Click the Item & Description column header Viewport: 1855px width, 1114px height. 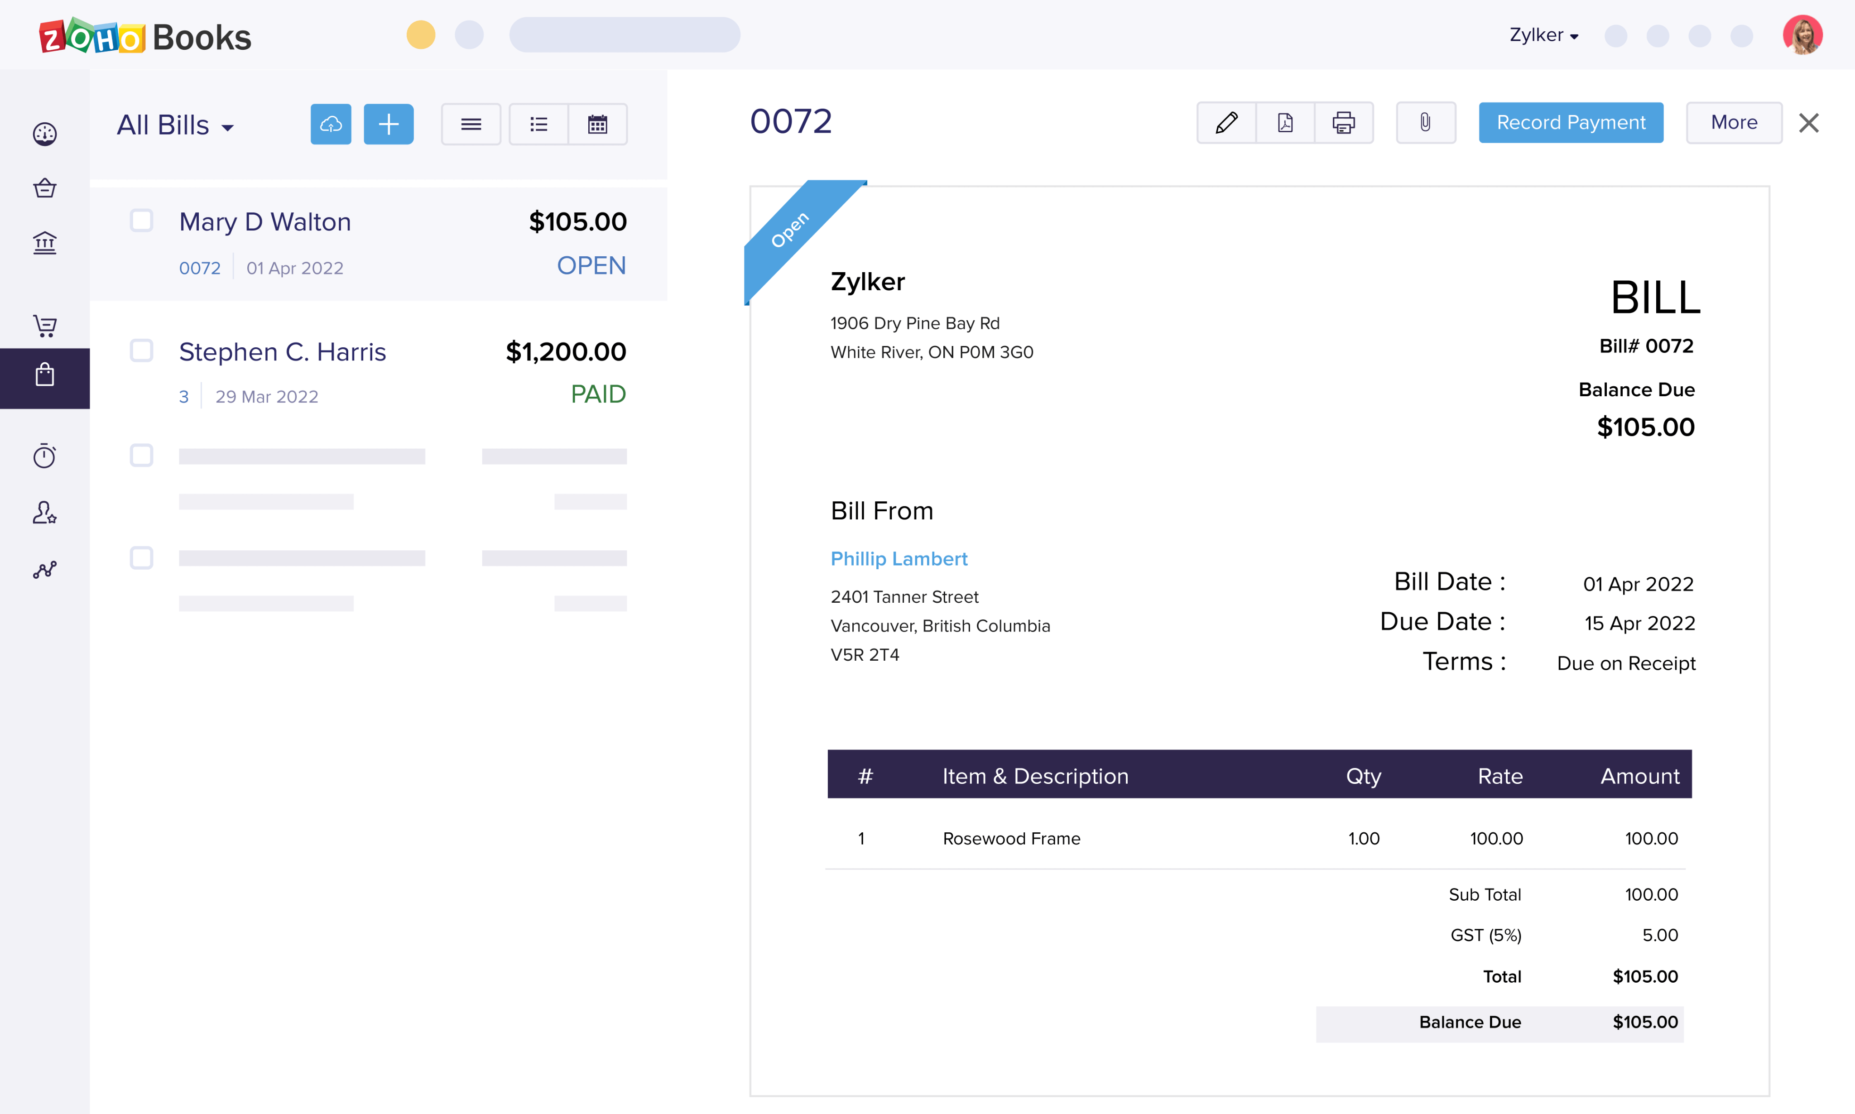1035,776
